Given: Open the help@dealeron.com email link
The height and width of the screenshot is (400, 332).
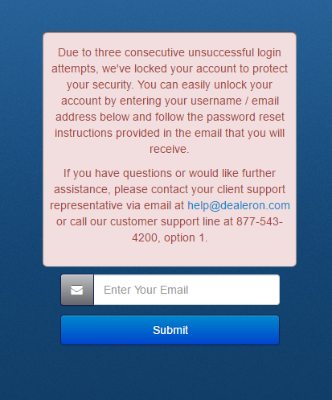Looking at the screenshot, I should pos(239,205).
